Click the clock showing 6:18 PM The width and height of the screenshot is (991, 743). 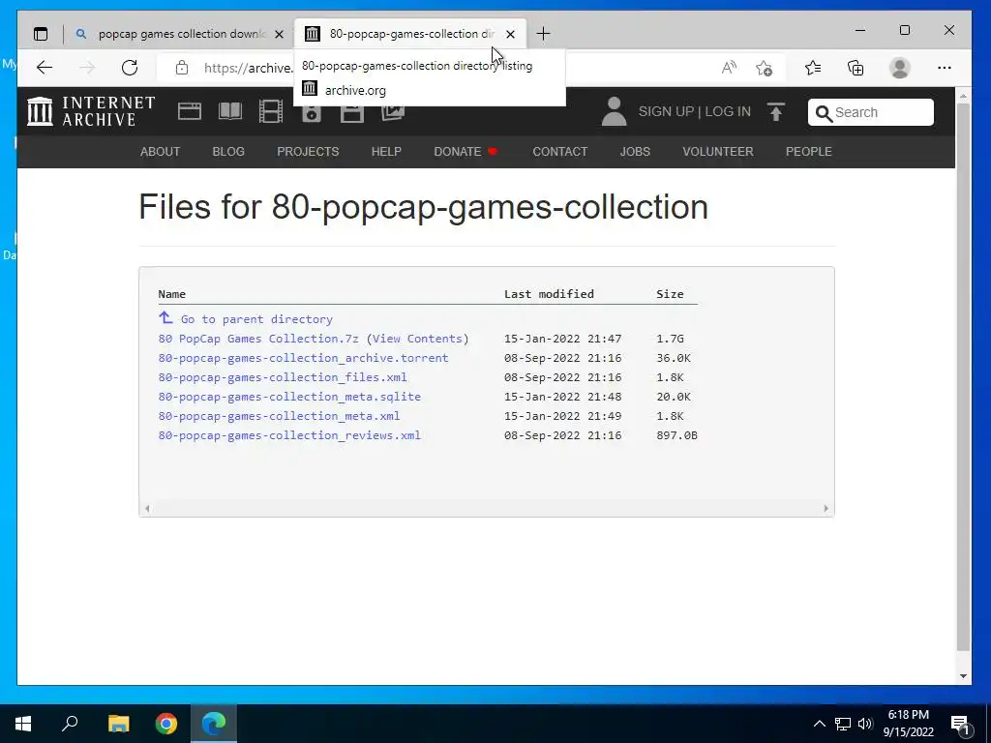click(908, 715)
